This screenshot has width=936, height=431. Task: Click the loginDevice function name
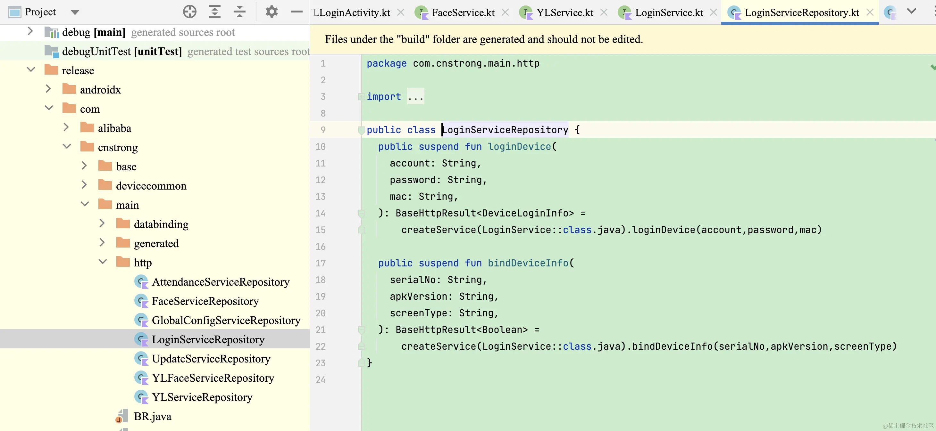pos(519,147)
